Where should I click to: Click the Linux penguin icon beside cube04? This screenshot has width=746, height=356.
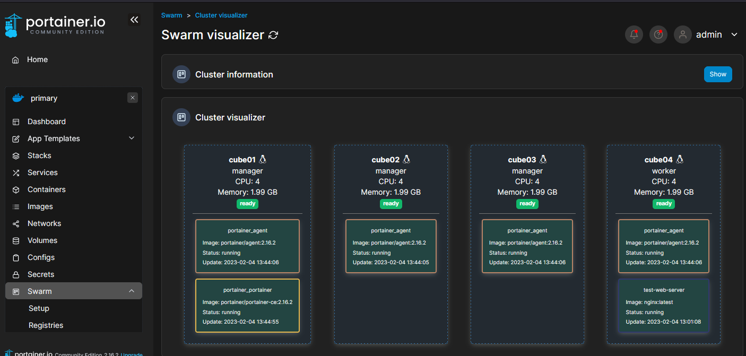680,159
